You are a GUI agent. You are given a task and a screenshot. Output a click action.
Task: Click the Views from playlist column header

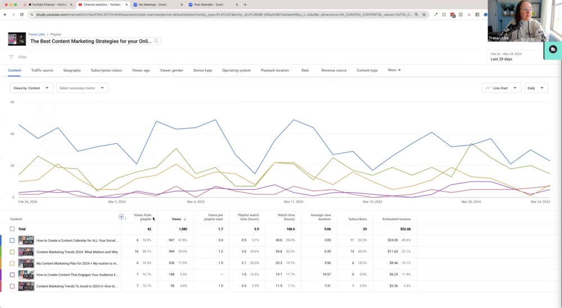click(x=142, y=217)
